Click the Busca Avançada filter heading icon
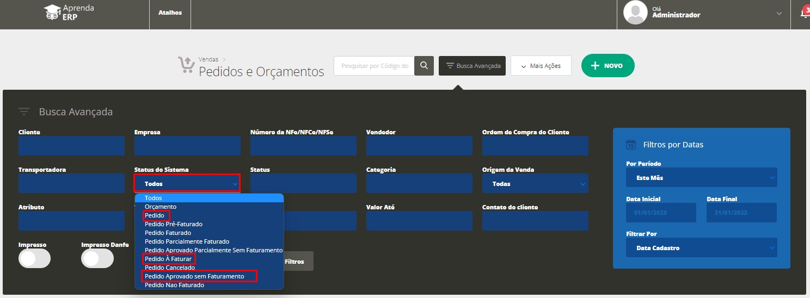 24,112
